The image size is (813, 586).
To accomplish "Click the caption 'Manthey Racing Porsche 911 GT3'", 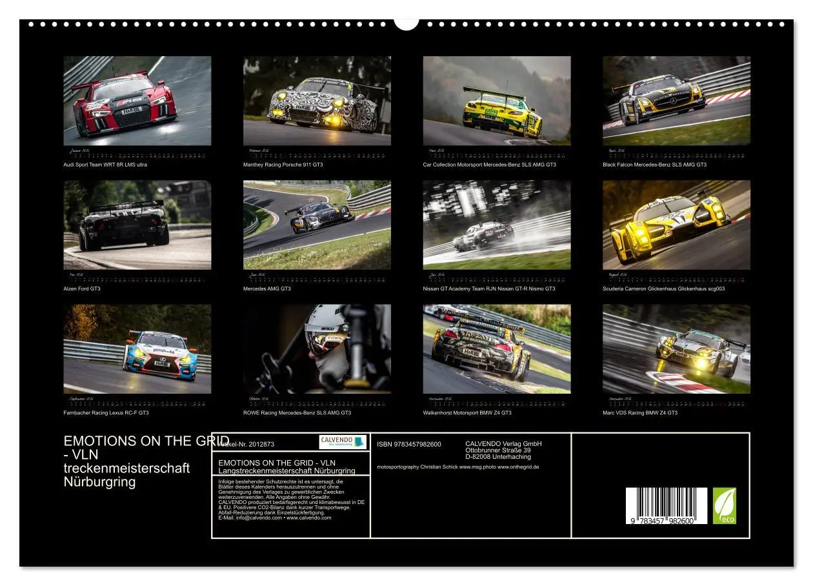I will [283, 165].
